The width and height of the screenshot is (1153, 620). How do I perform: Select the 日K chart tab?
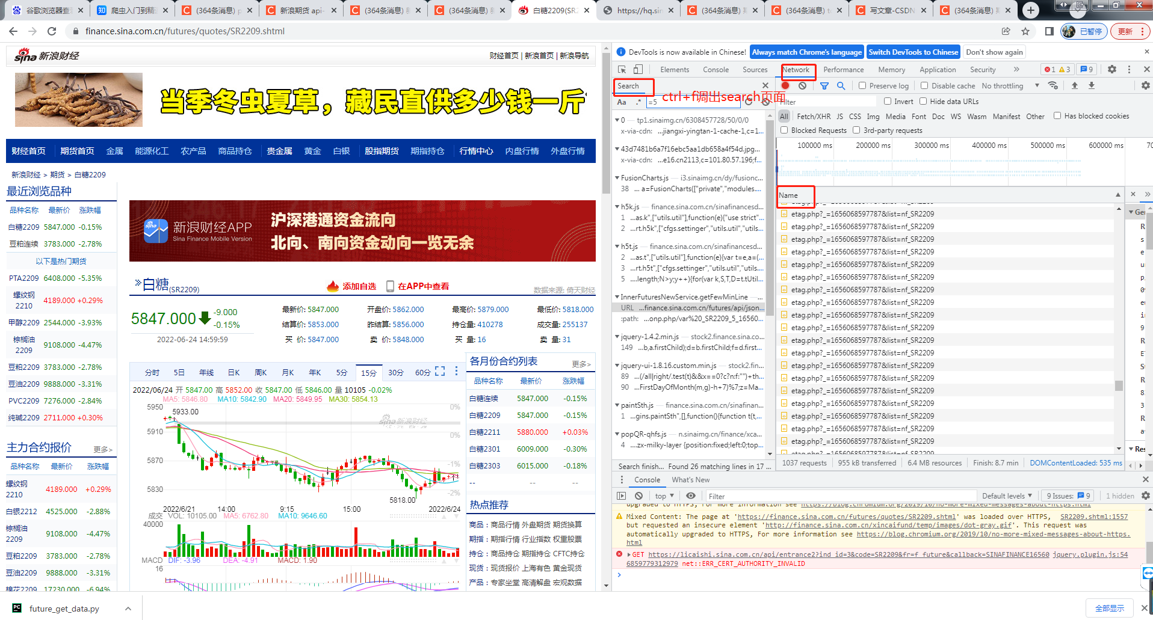click(234, 373)
